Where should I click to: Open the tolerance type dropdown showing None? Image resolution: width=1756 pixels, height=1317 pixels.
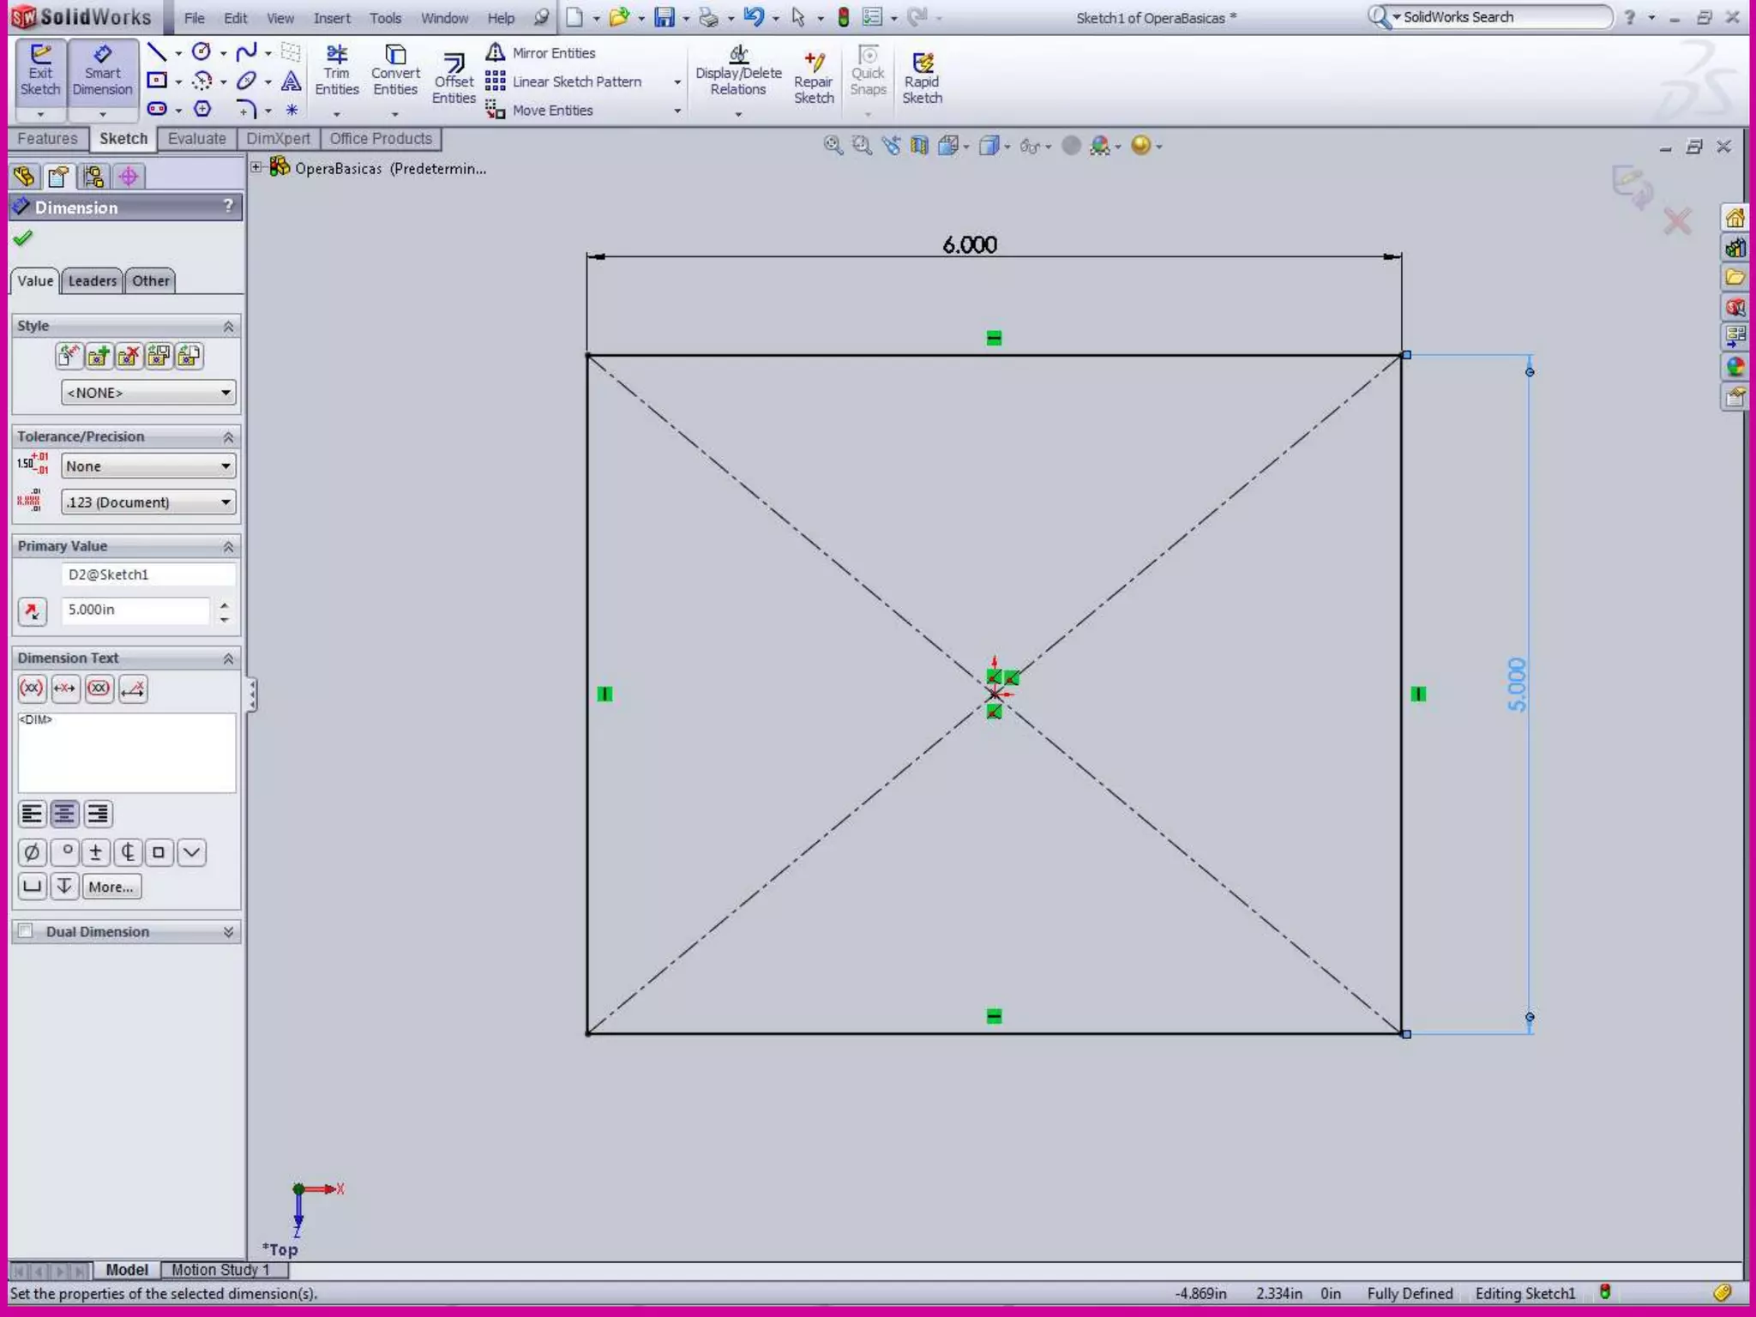point(148,466)
